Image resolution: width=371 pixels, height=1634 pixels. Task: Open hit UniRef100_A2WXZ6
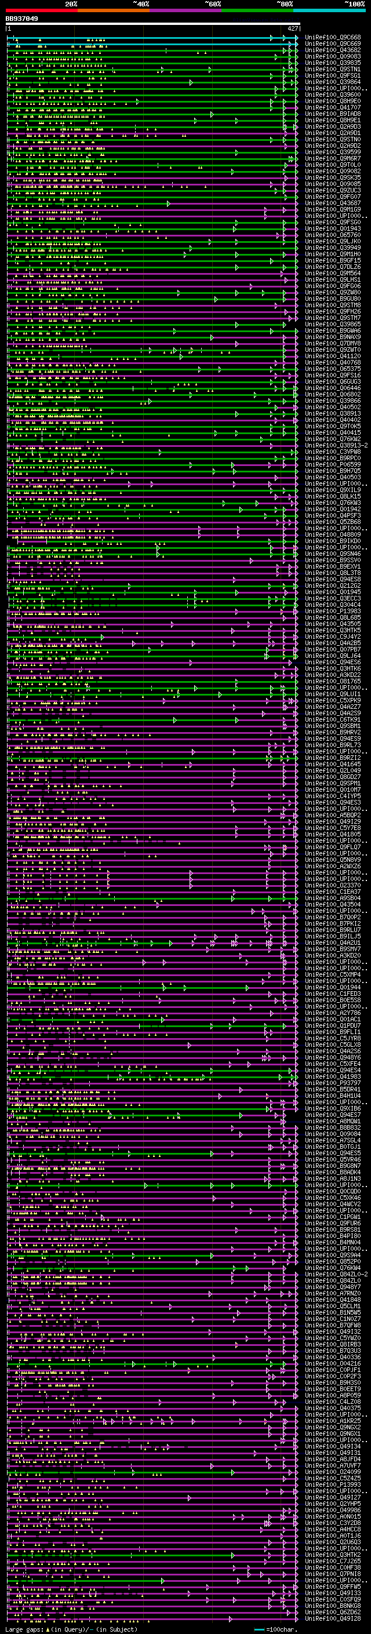tap(332, 866)
